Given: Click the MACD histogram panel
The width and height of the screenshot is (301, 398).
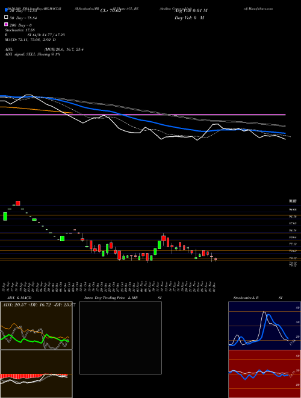Looking at the screenshot, I should [x=36, y=374].
